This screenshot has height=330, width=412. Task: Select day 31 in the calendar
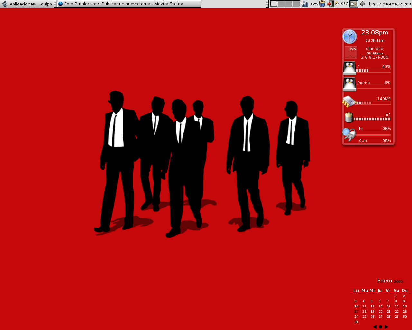(356, 322)
